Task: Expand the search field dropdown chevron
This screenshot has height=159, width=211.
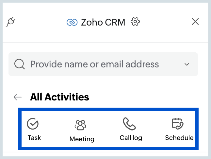Action: point(187,64)
